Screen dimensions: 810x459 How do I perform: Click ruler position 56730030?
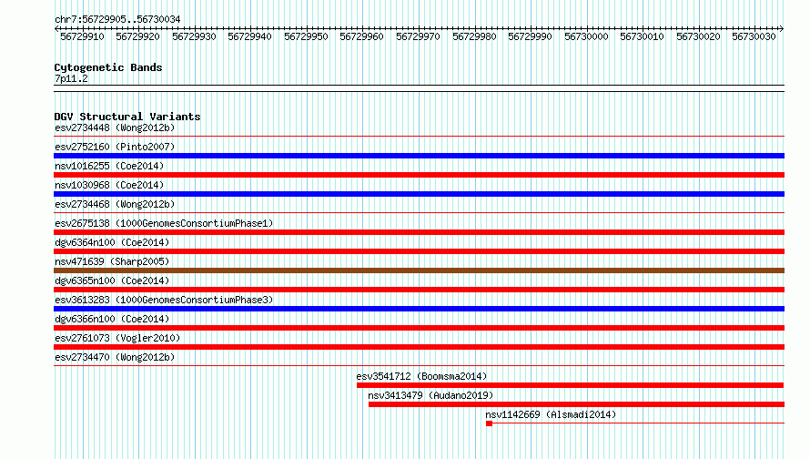[754, 36]
